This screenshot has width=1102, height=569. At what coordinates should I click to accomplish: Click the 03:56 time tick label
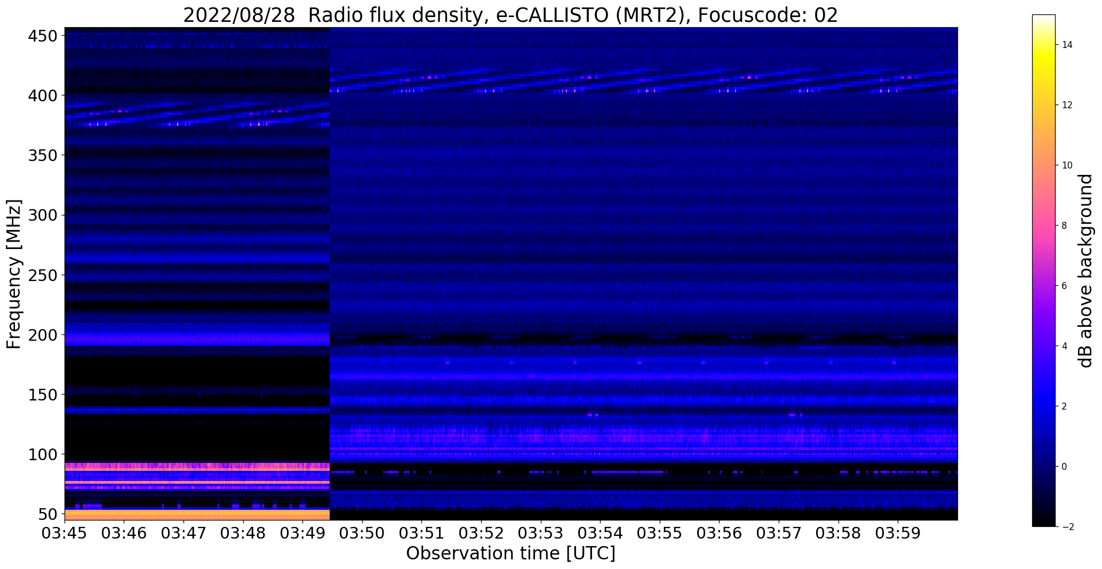tap(720, 532)
